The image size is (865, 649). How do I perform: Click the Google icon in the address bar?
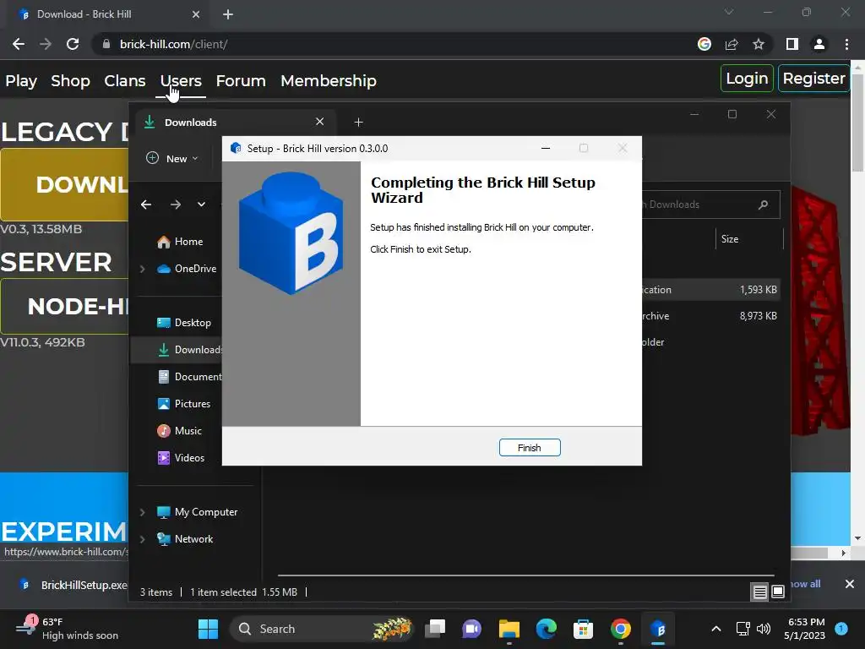pyautogui.click(x=705, y=44)
